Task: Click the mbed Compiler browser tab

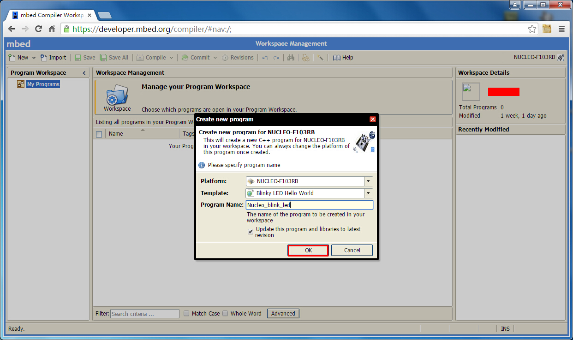Action: pos(51,15)
